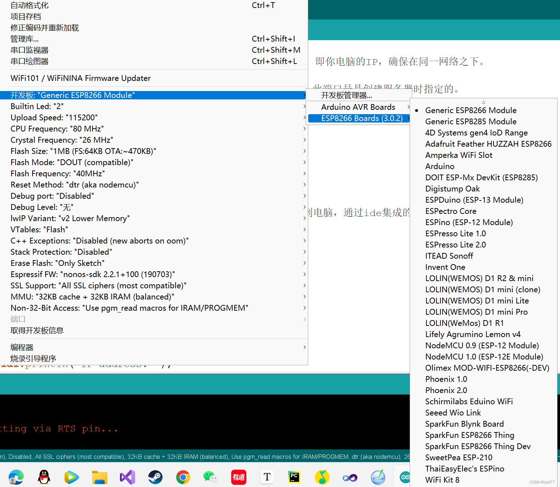Image resolution: width=560 pixels, height=487 pixels.
Task: Open WeChat from taskbar
Action: 211,477
